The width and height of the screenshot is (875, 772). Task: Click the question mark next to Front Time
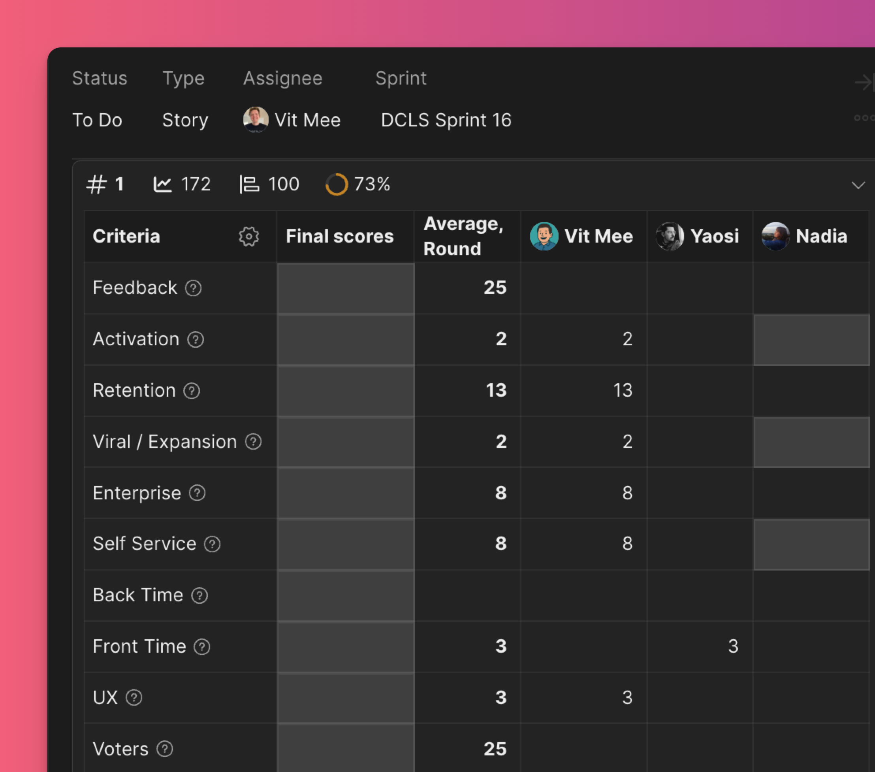tap(202, 647)
